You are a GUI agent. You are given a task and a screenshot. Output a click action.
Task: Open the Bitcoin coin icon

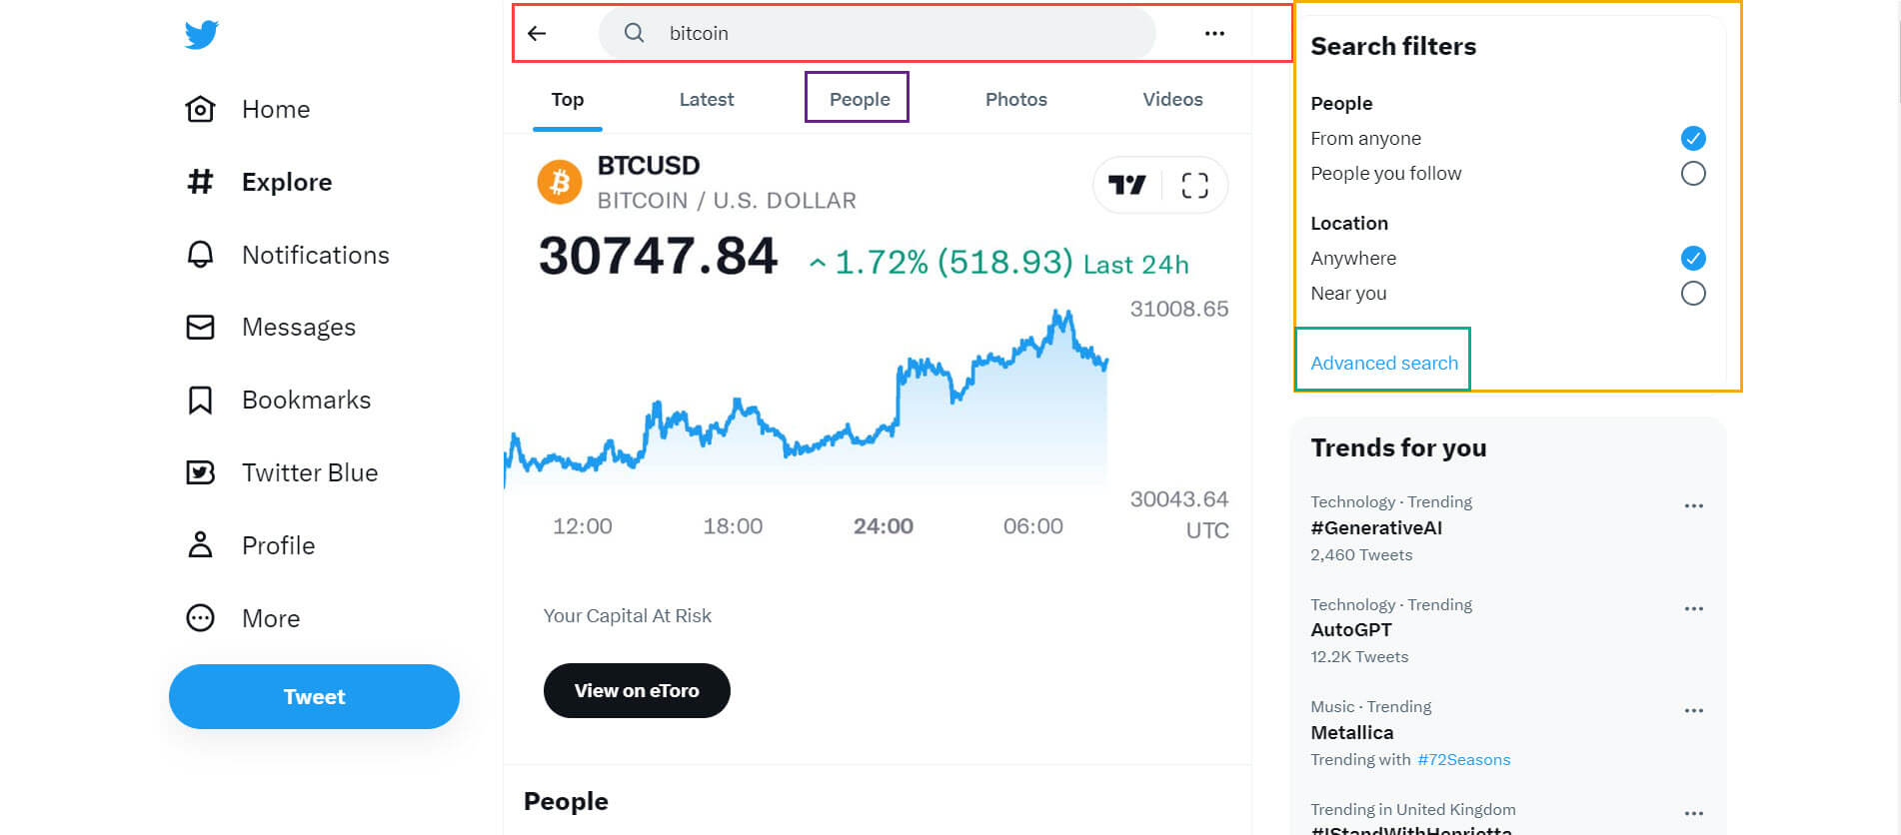(560, 182)
